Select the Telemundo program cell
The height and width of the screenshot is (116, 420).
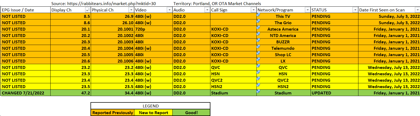tap(283, 48)
